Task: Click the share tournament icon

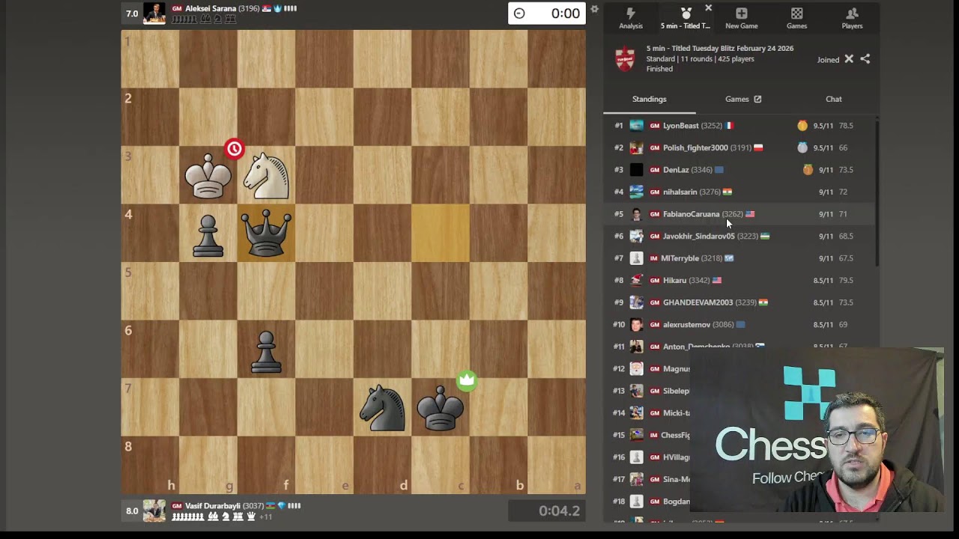Action: 865,59
